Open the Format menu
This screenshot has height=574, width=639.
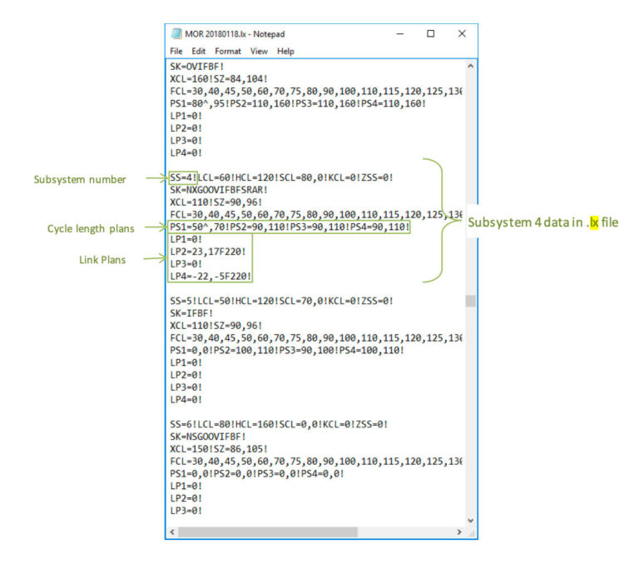coord(228,51)
